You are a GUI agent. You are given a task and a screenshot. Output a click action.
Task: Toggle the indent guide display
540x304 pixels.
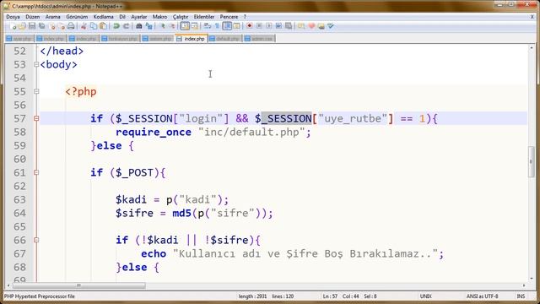tap(227, 26)
